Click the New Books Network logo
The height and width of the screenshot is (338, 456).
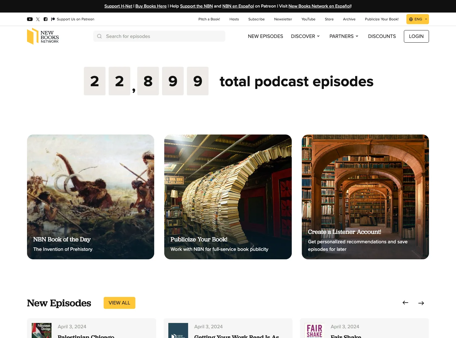[x=43, y=36]
